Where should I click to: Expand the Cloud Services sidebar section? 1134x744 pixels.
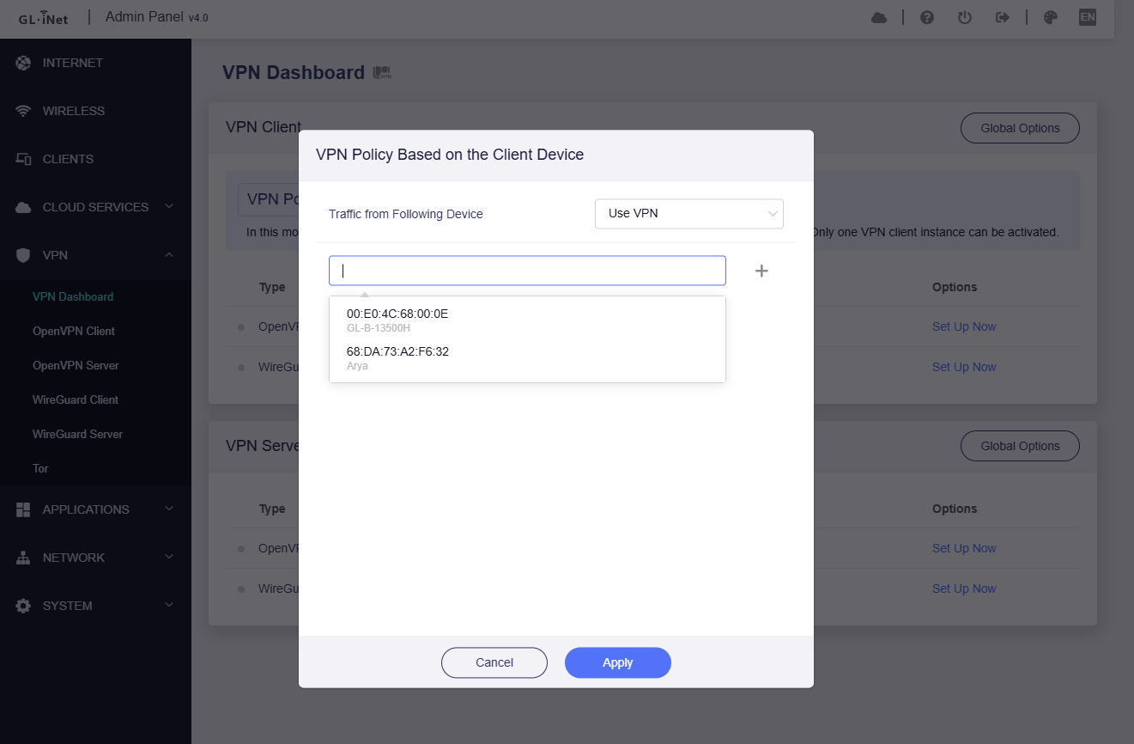click(x=95, y=207)
